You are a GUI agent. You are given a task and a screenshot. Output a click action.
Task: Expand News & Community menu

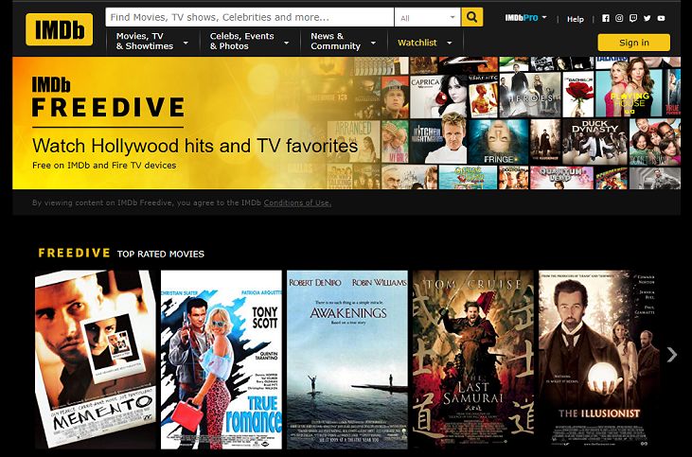tap(343, 41)
